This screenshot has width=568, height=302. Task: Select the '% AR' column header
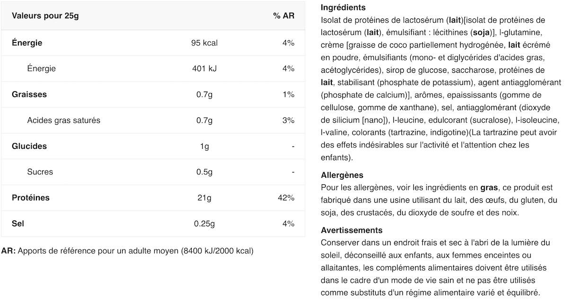[x=284, y=16]
